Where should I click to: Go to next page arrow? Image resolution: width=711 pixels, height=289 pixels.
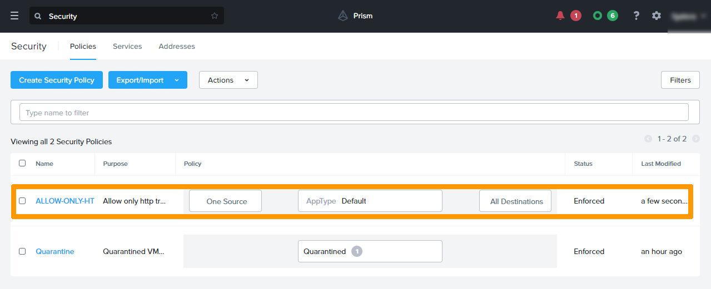pos(696,139)
